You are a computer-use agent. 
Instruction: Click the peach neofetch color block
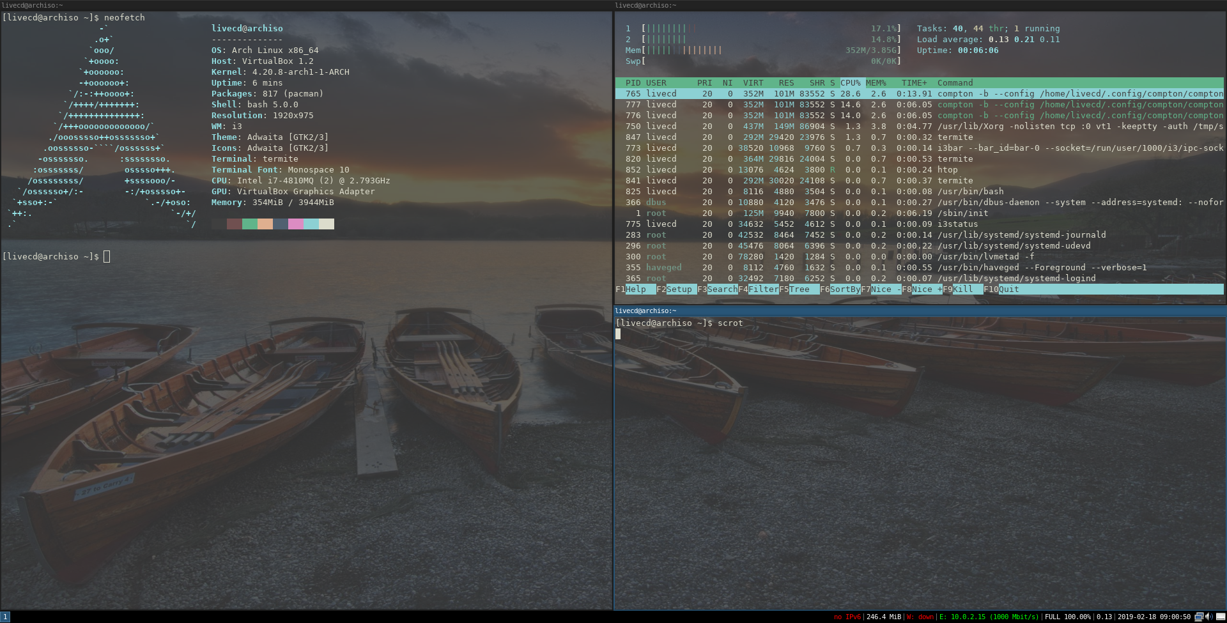(265, 224)
